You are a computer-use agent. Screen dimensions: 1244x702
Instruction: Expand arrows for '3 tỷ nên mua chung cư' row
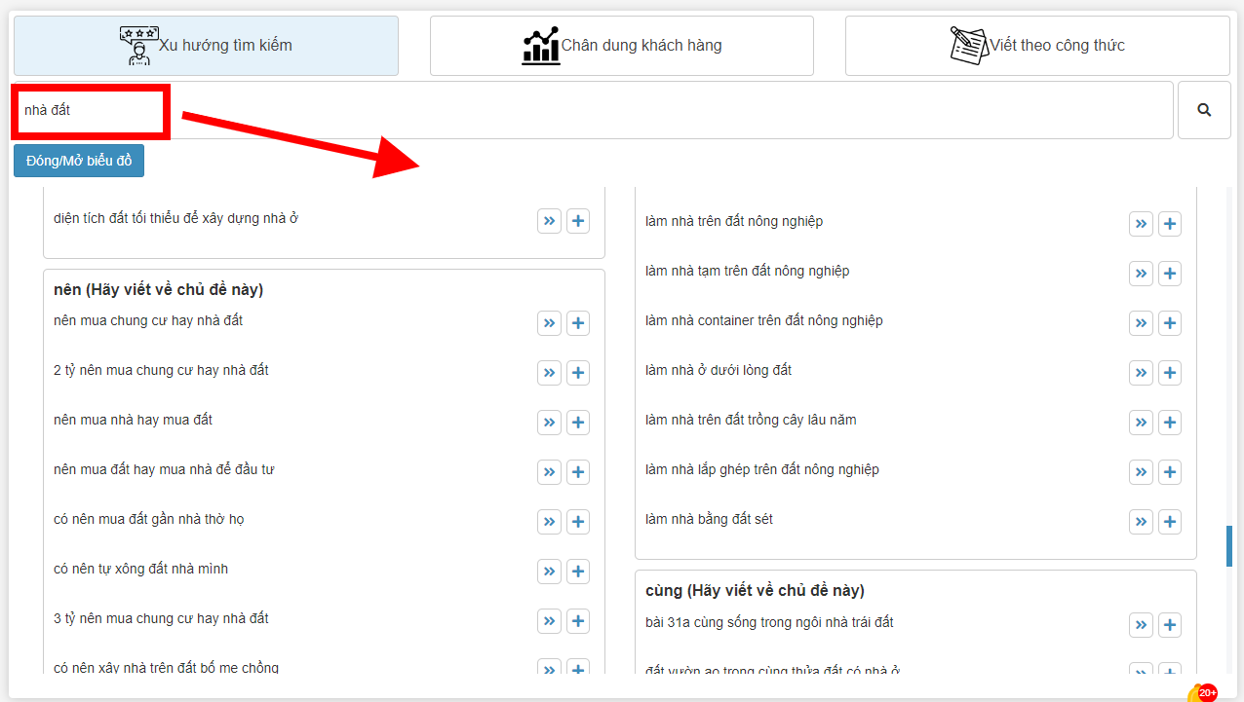pos(549,620)
